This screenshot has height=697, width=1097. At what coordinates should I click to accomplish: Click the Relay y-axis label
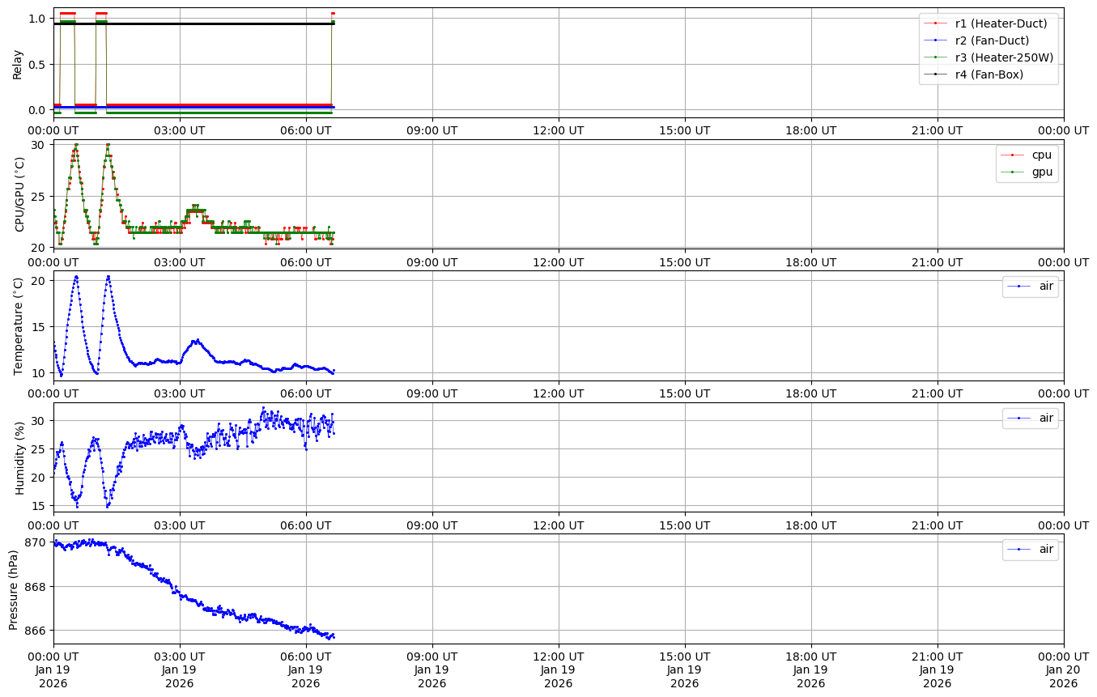(x=18, y=63)
